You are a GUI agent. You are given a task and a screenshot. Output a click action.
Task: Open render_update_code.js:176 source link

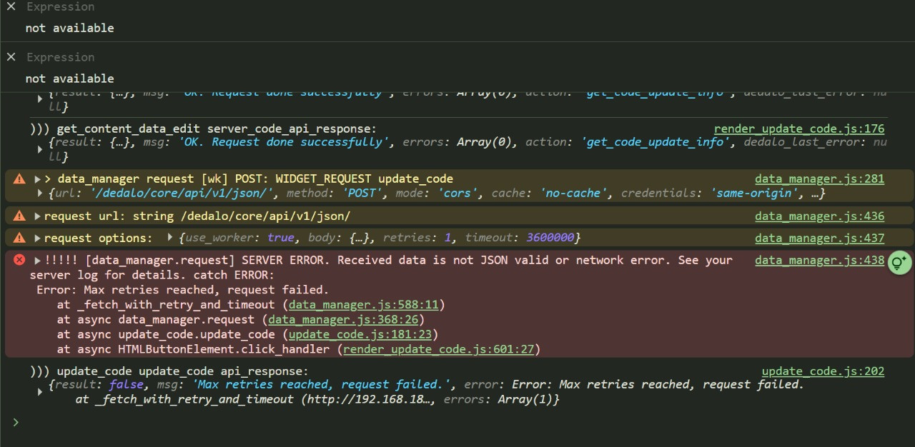(798, 129)
